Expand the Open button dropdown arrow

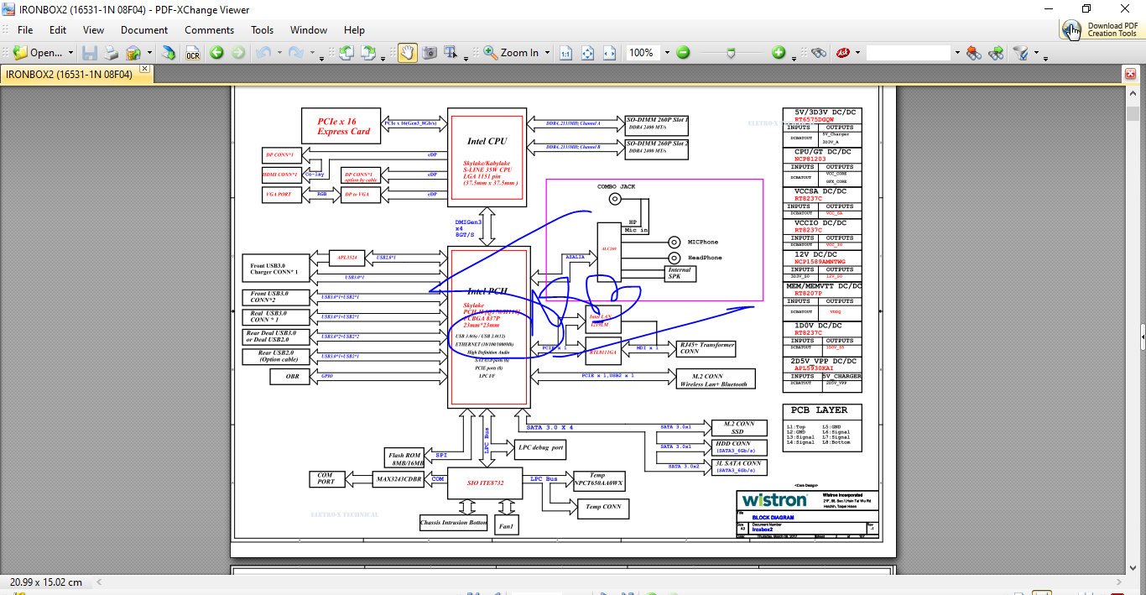(x=70, y=53)
